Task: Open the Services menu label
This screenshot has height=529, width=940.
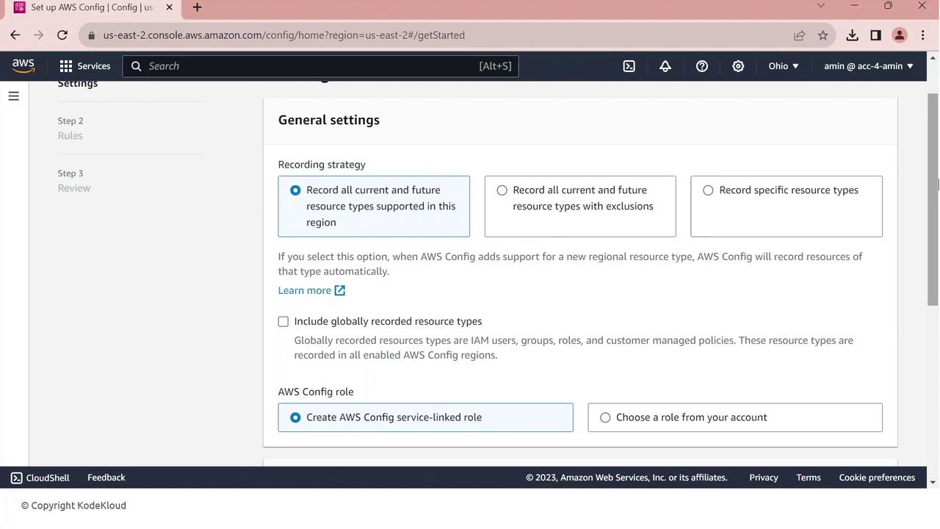Action: click(x=94, y=66)
